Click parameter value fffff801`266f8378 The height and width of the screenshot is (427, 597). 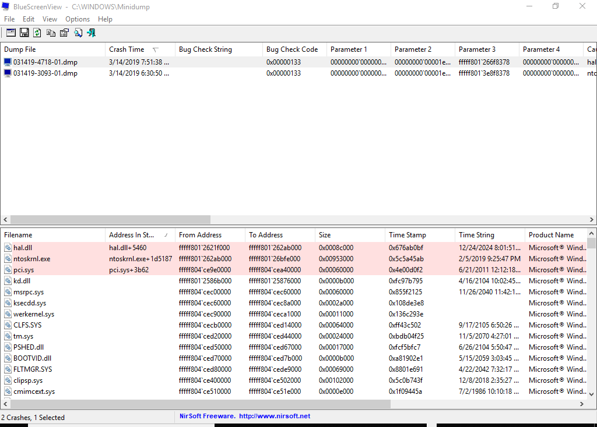(484, 62)
